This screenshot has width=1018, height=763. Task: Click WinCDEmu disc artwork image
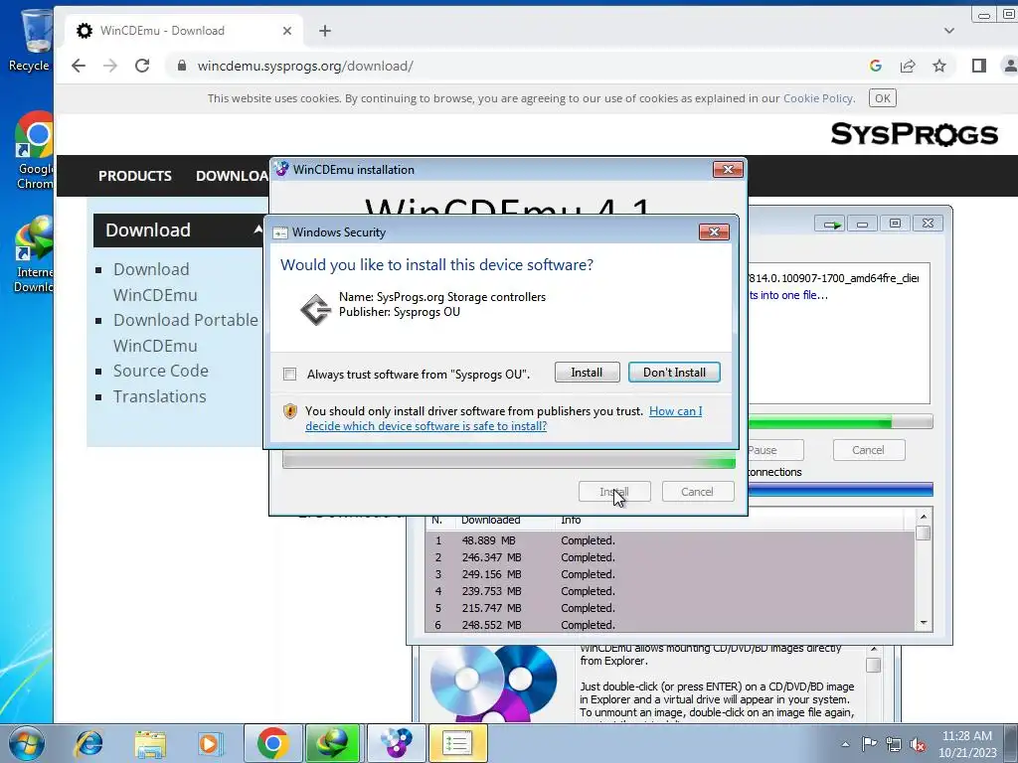point(493,684)
